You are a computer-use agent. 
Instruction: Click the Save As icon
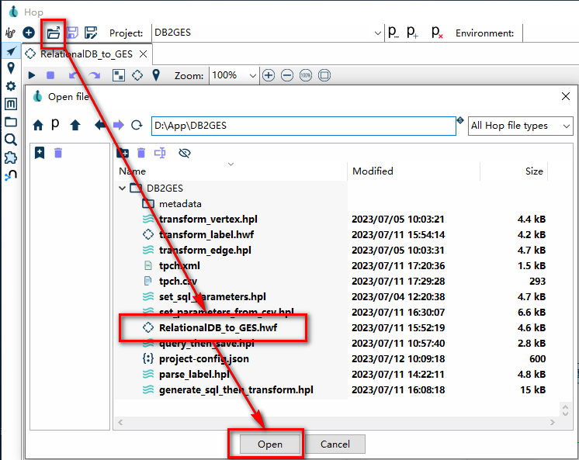coord(91,33)
